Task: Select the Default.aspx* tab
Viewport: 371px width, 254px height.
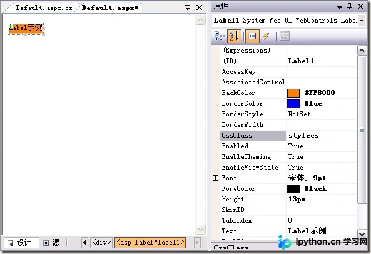Action: tap(110, 8)
